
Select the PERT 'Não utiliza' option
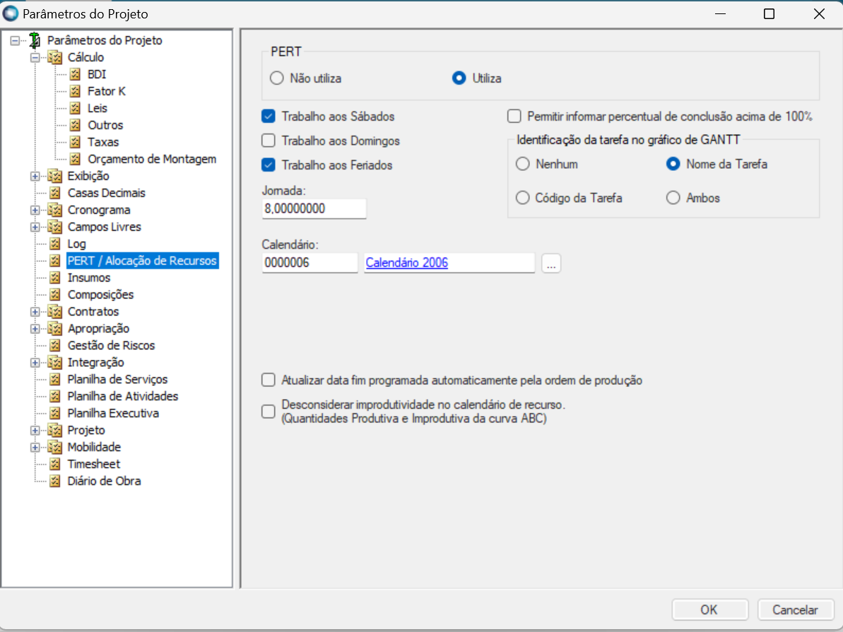pyautogui.click(x=277, y=78)
